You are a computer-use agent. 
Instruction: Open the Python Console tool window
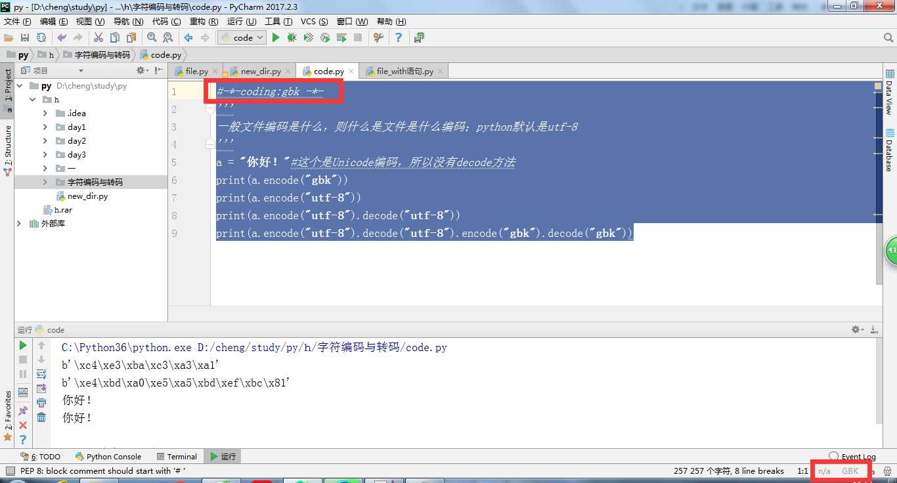click(x=108, y=457)
